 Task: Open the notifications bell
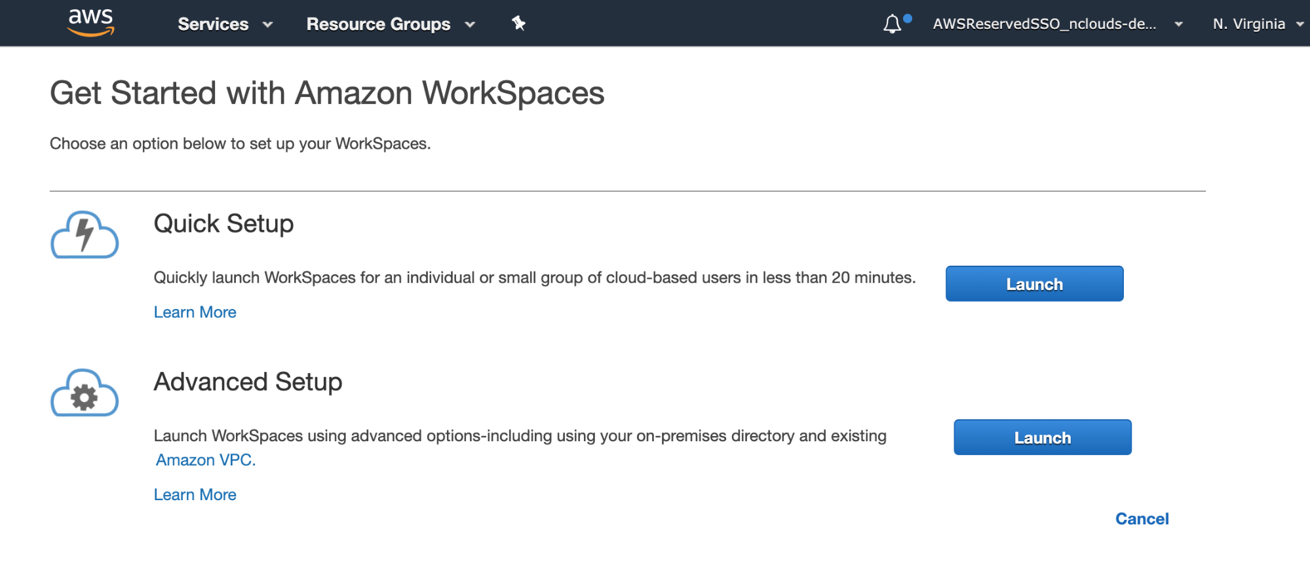coord(892,24)
